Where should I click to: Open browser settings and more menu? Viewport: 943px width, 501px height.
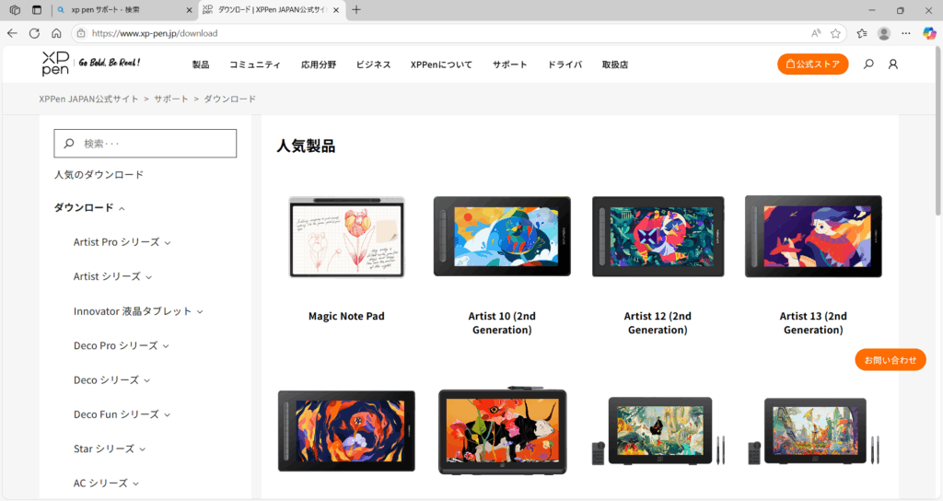pyautogui.click(x=906, y=33)
